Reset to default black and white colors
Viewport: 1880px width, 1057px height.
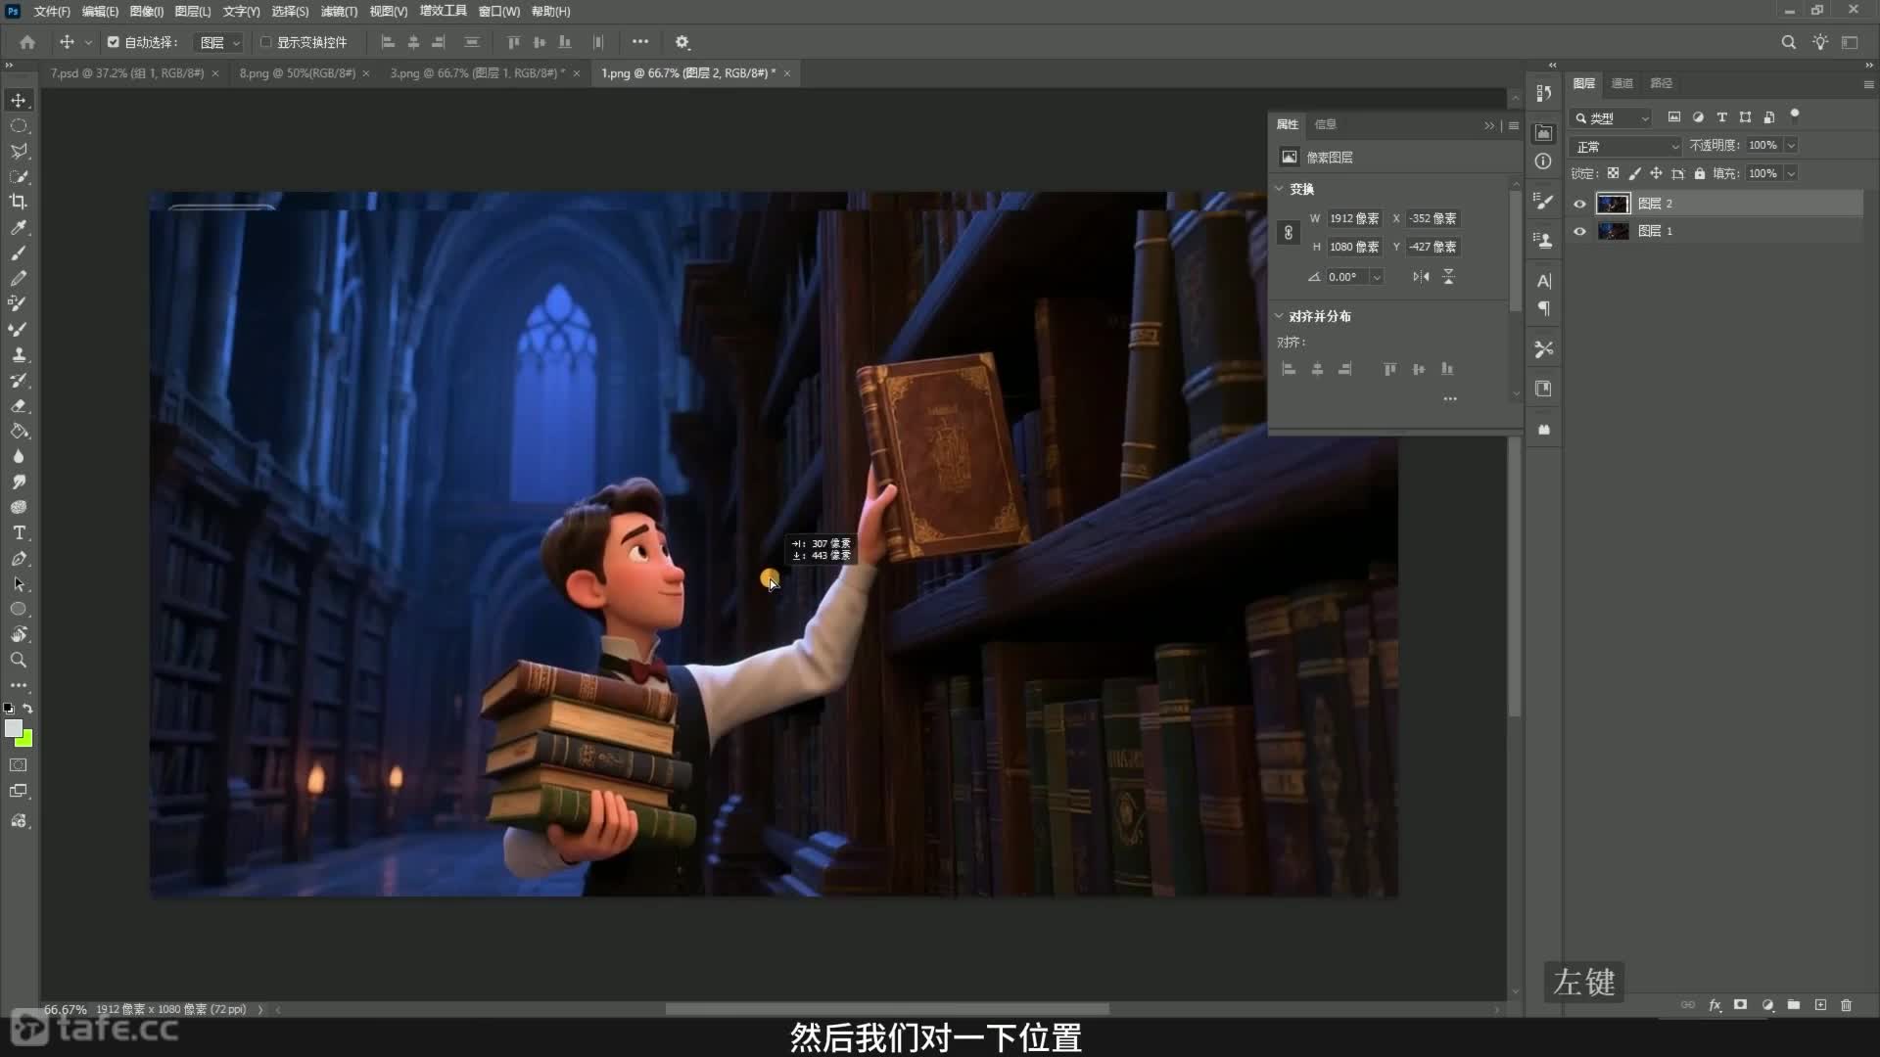9,708
